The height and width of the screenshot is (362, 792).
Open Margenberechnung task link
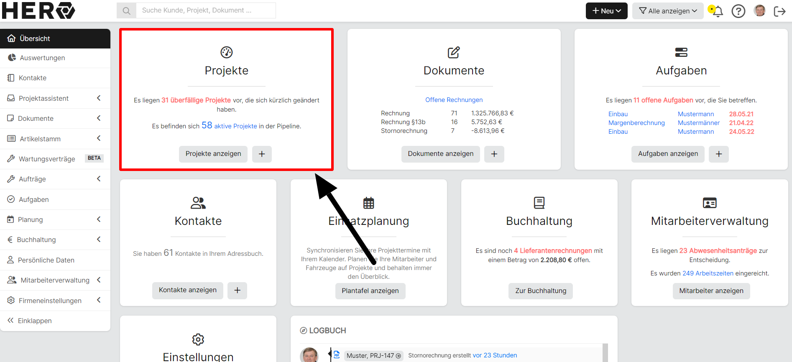(636, 123)
